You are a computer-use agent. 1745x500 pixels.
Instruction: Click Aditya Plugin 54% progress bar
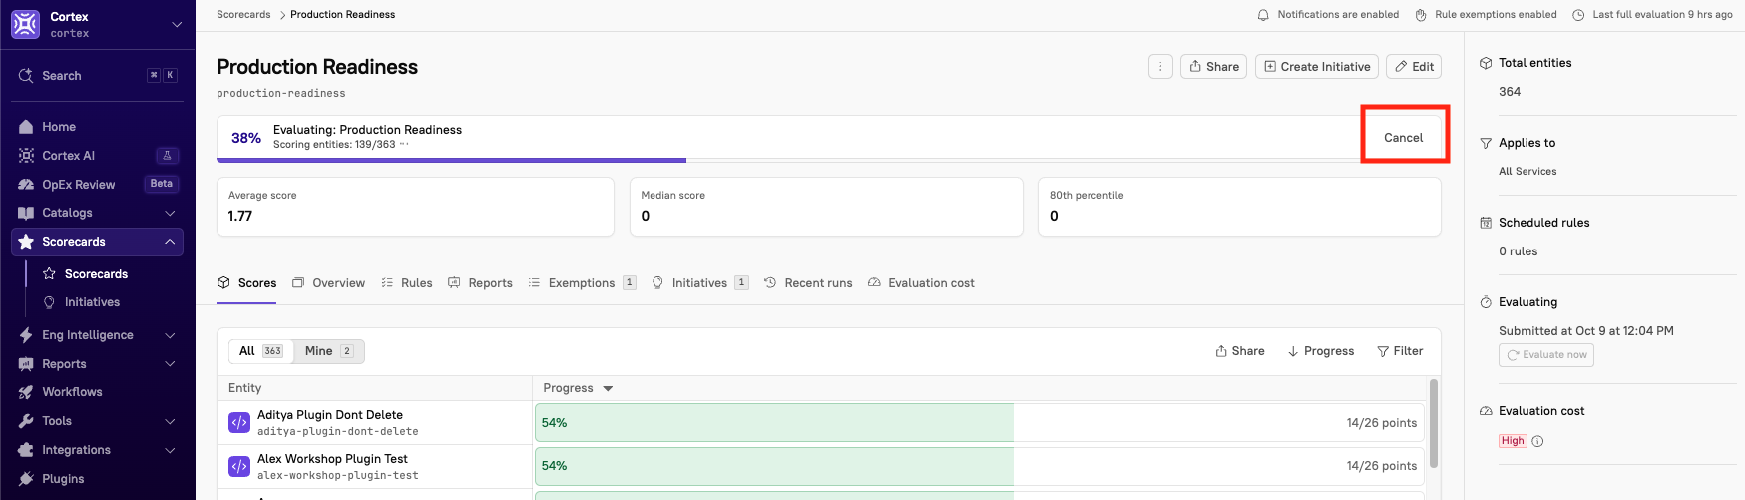tap(980, 423)
